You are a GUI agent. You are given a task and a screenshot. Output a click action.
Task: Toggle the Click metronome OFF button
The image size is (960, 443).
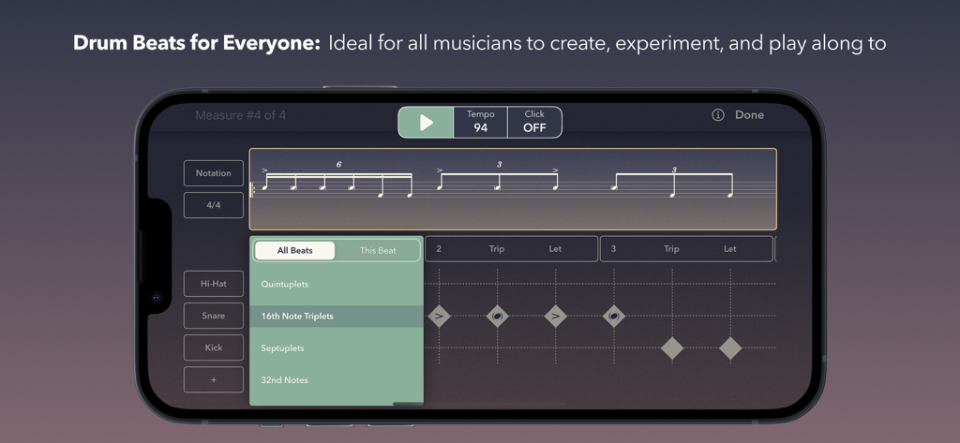coord(534,122)
